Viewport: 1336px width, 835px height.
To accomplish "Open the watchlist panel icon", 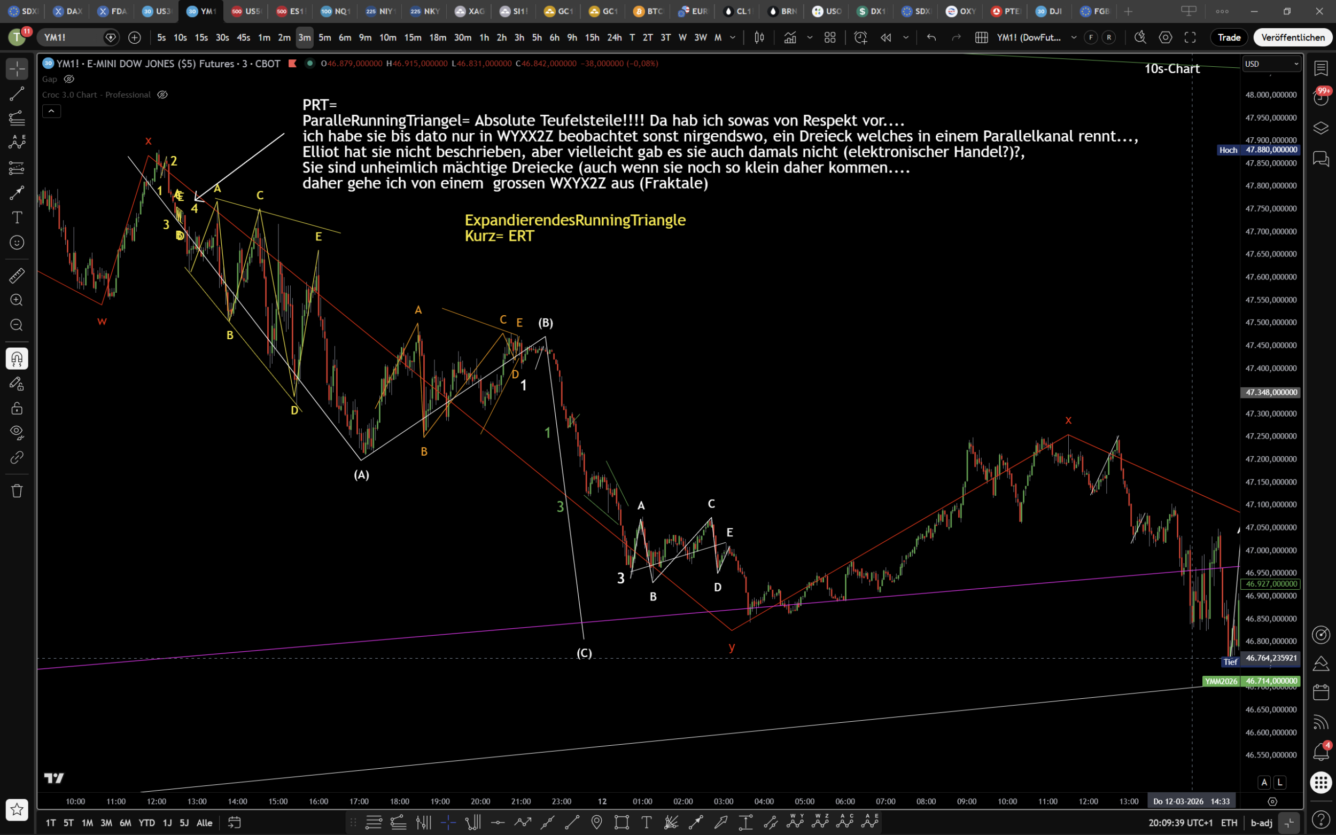I will coord(1321,68).
